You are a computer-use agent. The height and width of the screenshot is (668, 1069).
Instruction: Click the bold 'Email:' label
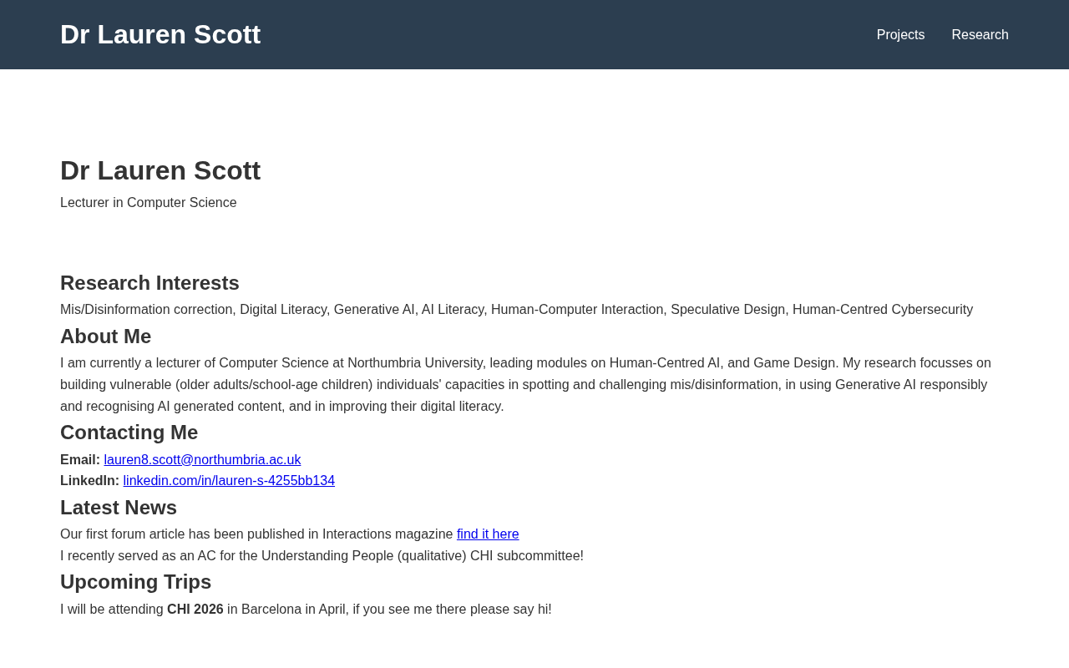tap(80, 460)
